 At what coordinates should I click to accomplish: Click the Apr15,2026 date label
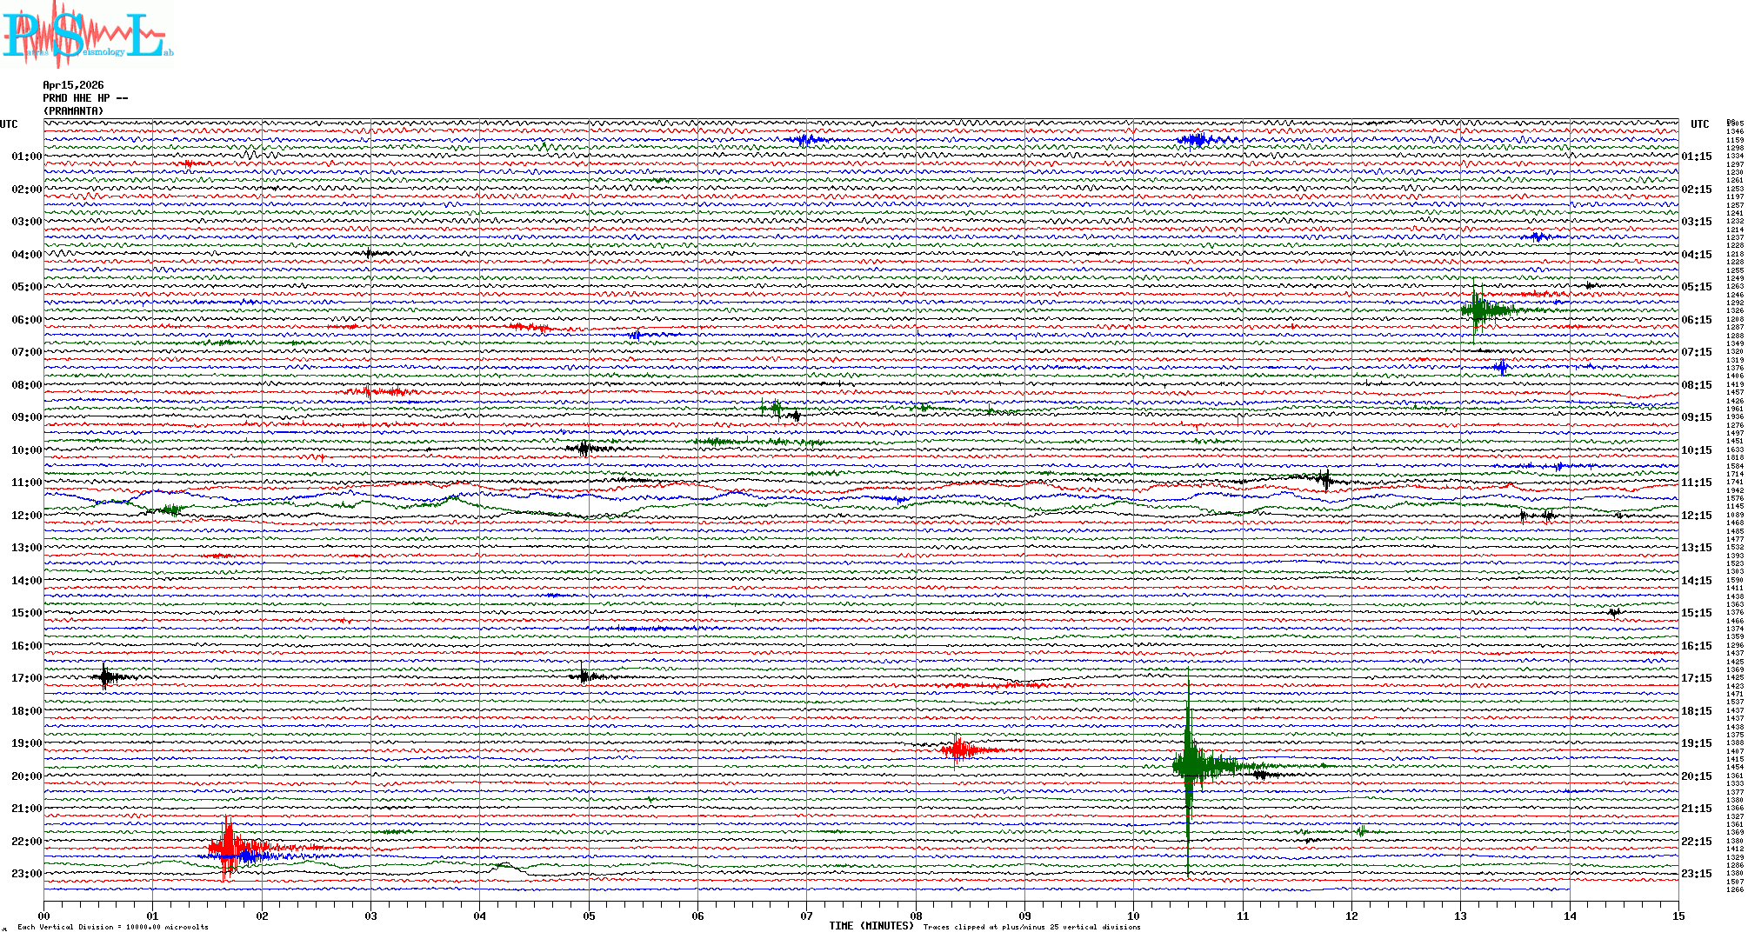tap(73, 85)
